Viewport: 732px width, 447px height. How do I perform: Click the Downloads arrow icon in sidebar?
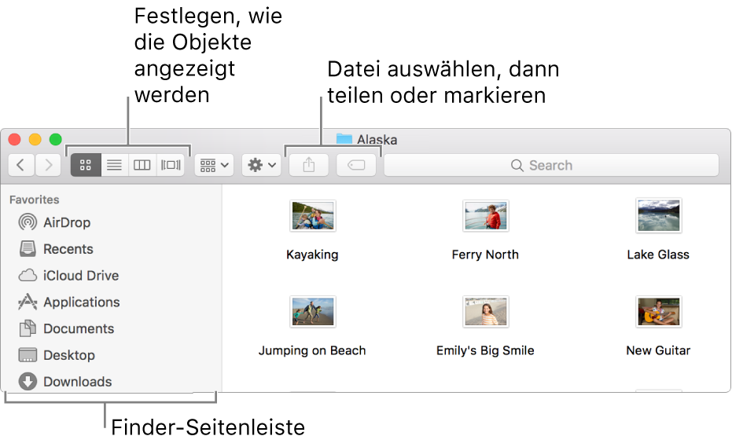click(28, 381)
